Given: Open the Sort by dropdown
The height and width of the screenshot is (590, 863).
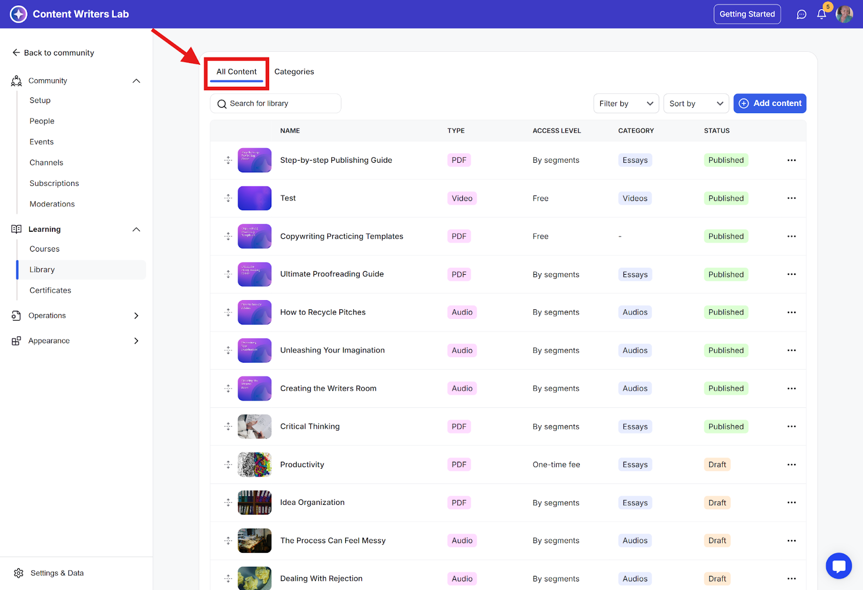Looking at the screenshot, I should tap(696, 103).
